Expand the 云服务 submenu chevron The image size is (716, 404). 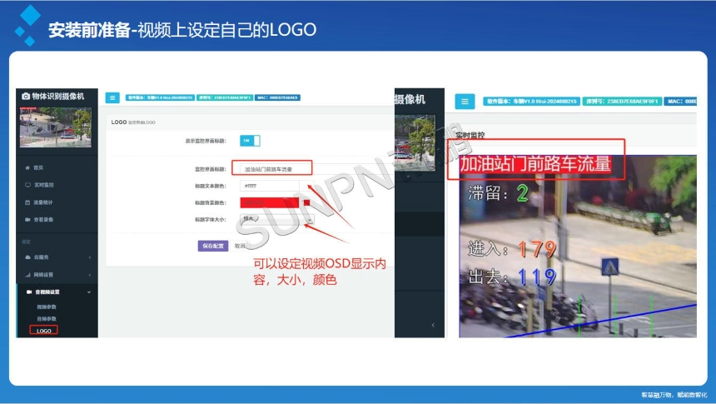coord(90,257)
